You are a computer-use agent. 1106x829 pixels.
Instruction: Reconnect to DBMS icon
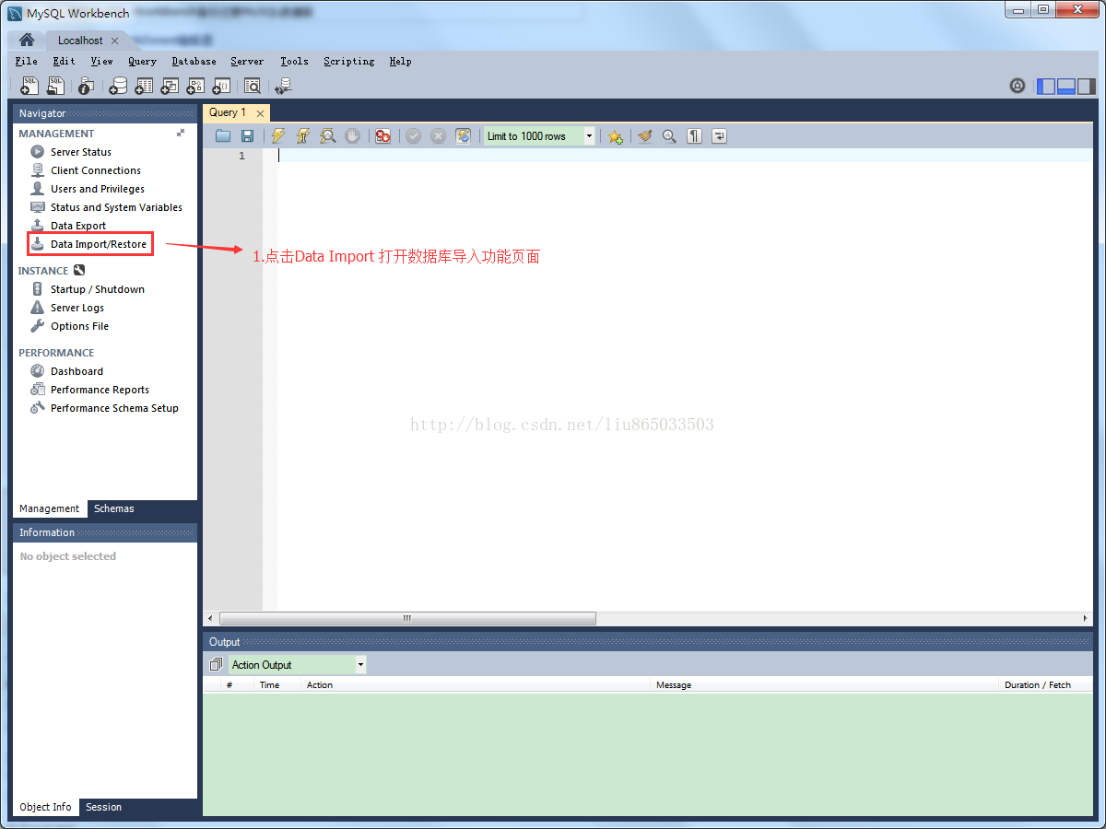[x=283, y=86]
